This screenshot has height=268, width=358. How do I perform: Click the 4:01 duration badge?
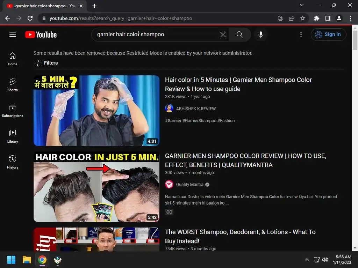(152, 141)
